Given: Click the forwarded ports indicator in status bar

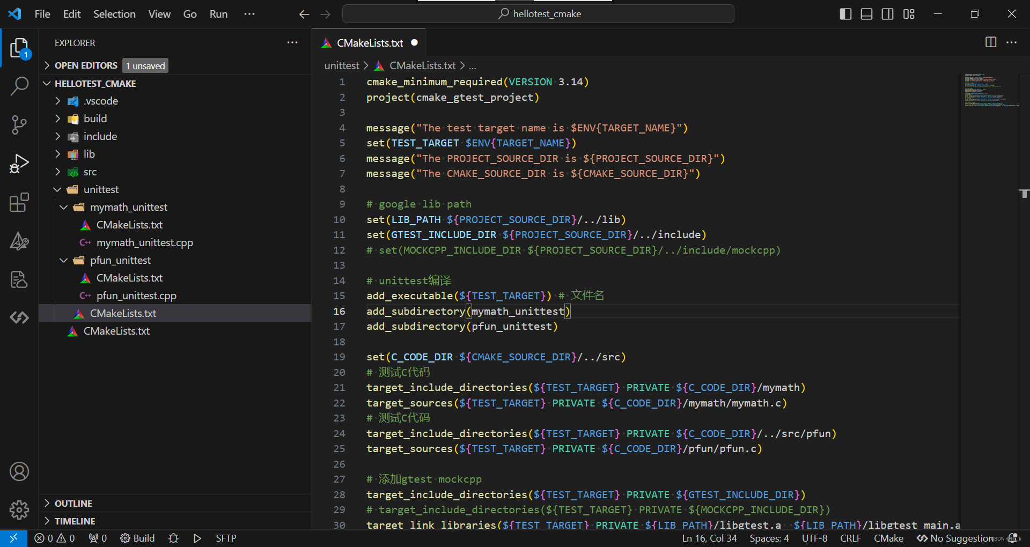Looking at the screenshot, I should click(x=98, y=538).
